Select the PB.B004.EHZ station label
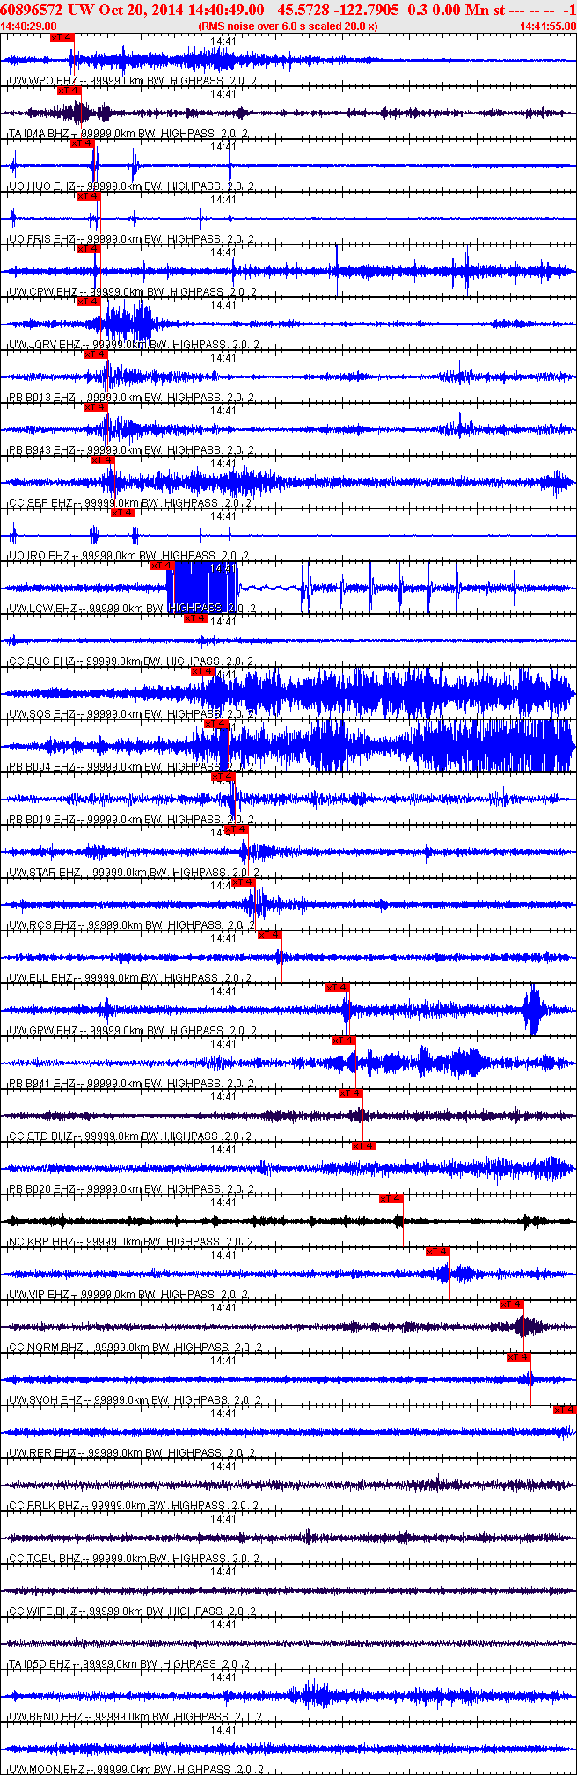This screenshot has width=577, height=1775. tap(41, 767)
